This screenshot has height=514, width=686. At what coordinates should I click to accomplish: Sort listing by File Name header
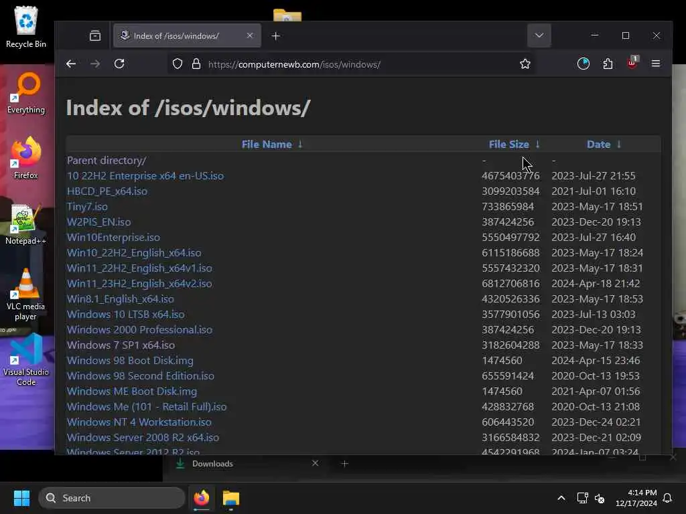pos(267,145)
